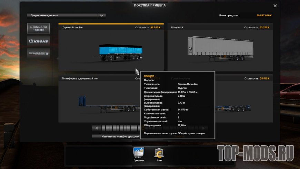The width and height of the screenshot is (300, 169).
Task: Close the trailer purchase window
Action: click(275, 6)
